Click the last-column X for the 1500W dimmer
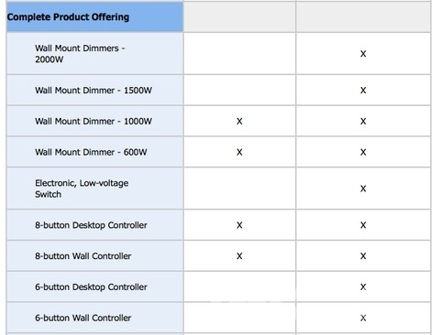 pyautogui.click(x=363, y=91)
